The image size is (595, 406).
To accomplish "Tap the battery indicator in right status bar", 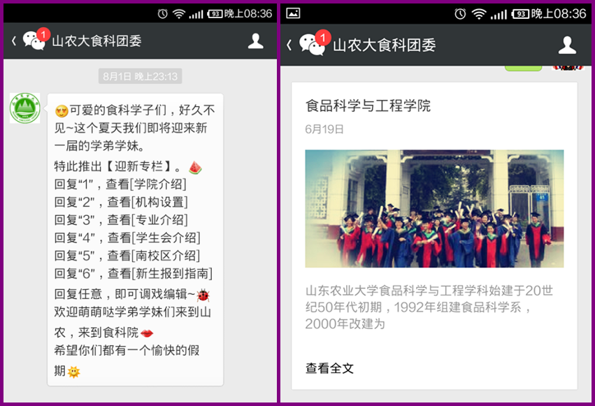I will 520,13.
